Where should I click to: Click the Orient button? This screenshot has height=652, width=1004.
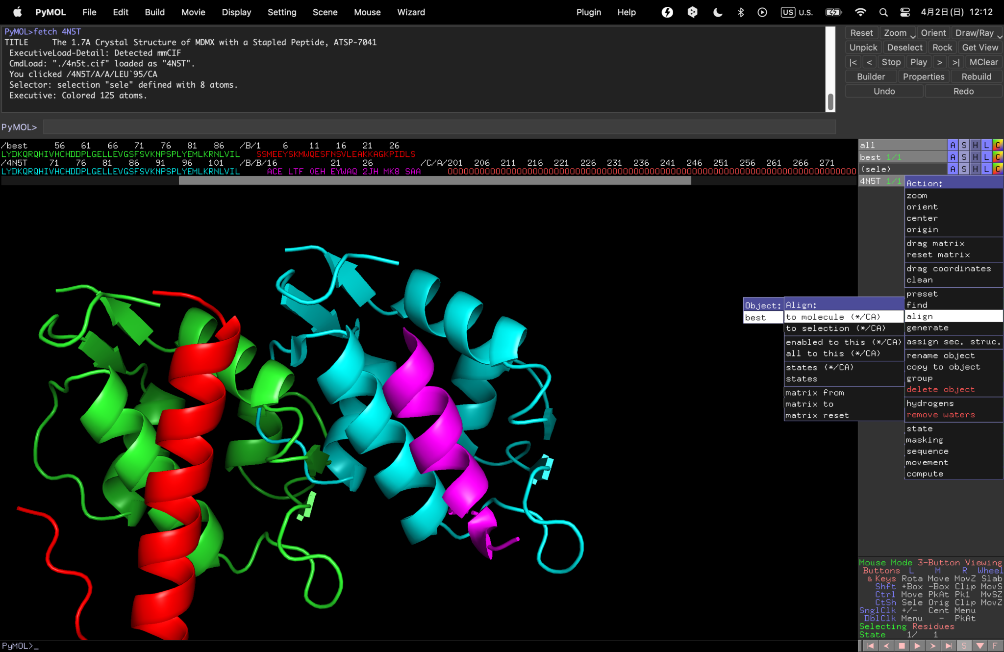pos(933,33)
